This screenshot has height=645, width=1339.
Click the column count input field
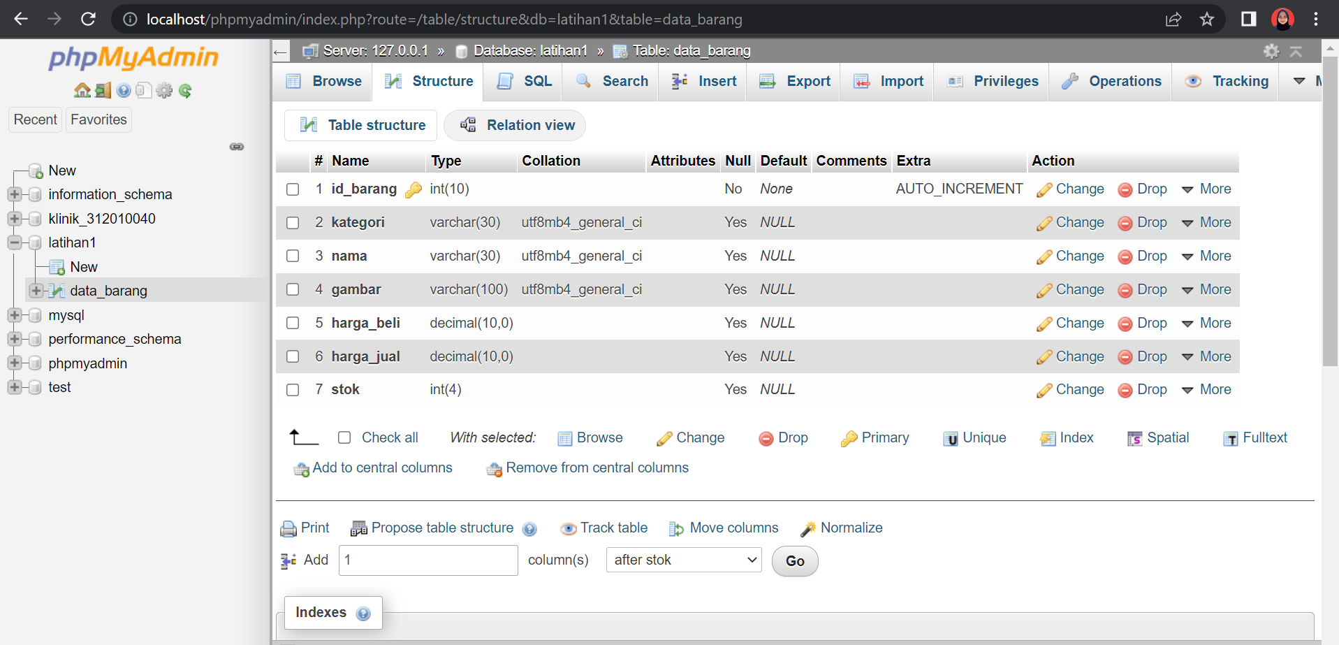click(x=427, y=560)
